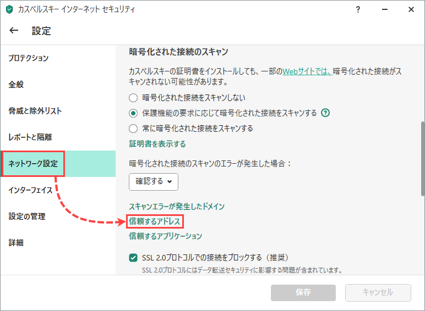The width and height of the screenshot is (425, 311).
Task: Click the 保存 button
Action: click(x=303, y=293)
